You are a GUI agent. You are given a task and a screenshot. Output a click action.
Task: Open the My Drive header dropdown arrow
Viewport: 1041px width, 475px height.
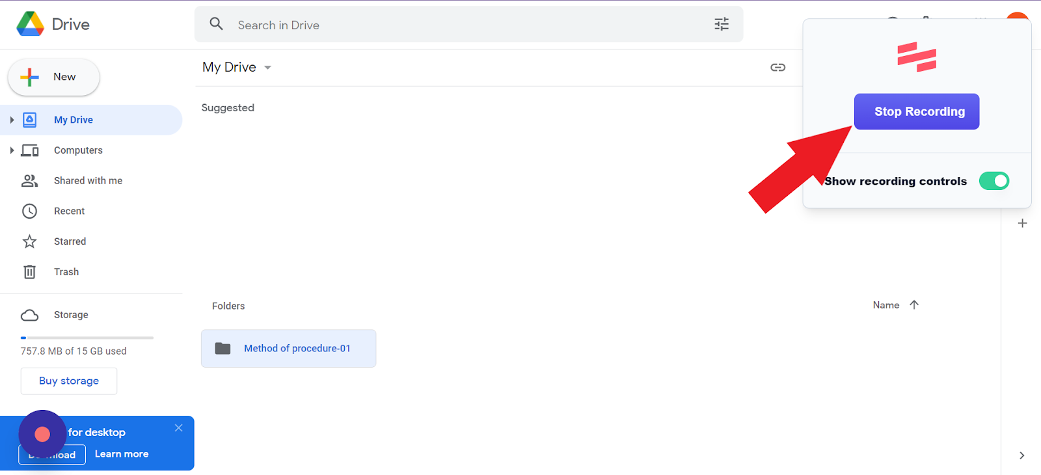(x=267, y=68)
